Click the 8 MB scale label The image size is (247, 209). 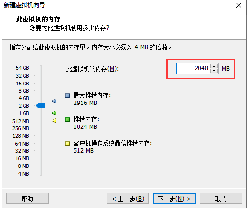[x=24, y=166]
